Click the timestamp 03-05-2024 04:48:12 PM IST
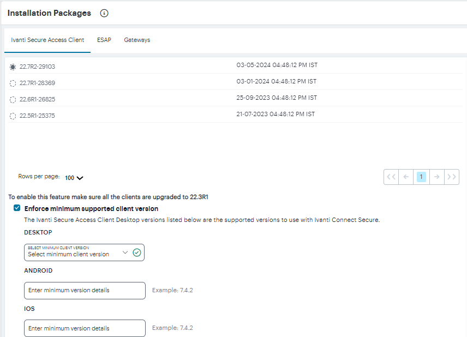 [x=277, y=65]
